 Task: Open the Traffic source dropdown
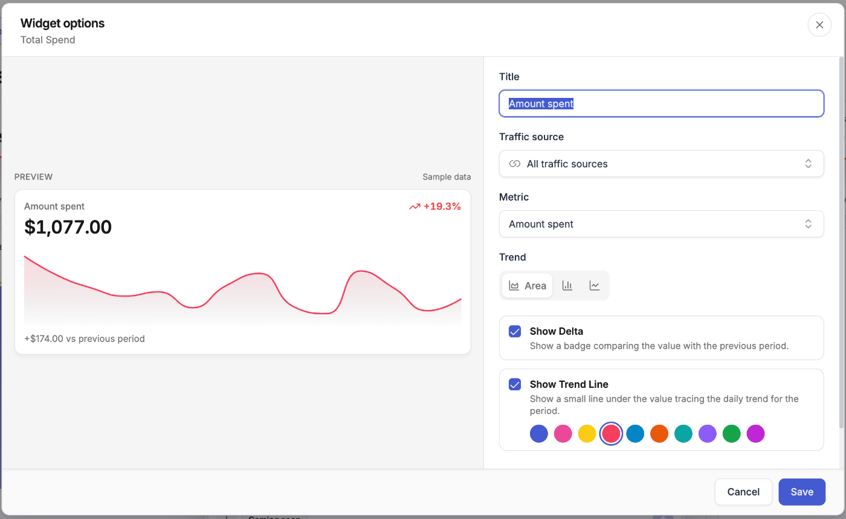[661, 164]
